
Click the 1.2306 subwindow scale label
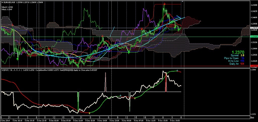(x=253, y=70)
